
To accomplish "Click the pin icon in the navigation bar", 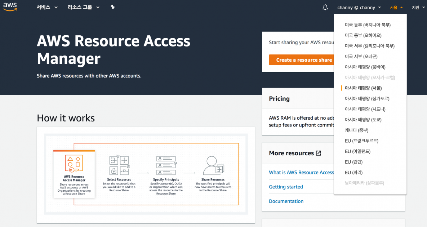I will click(x=113, y=6).
